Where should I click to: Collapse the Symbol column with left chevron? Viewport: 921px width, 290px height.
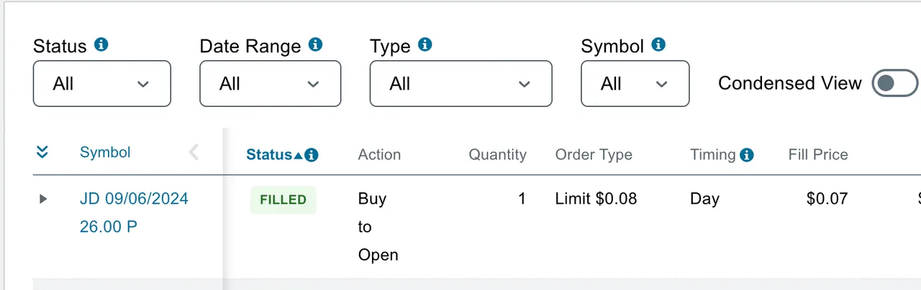[193, 152]
